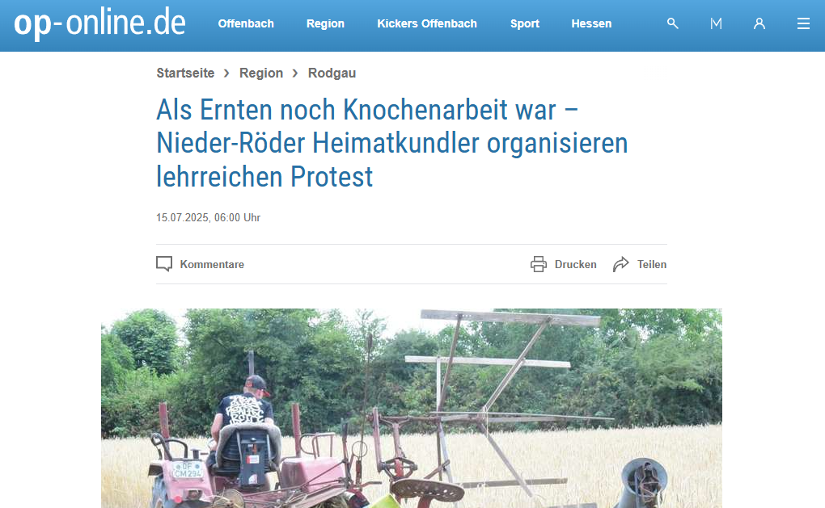Screen dimensions: 825x508
Task: Open the Hessen section
Action: 591,23
